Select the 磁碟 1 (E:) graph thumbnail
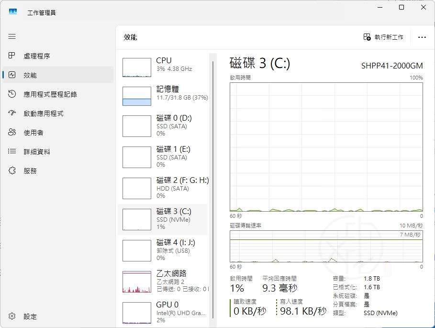This screenshot has width=435, height=328. tap(137, 158)
